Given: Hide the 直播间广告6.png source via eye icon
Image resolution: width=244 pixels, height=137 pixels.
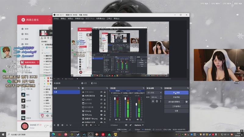Looking at the screenshot, I should (101, 119).
